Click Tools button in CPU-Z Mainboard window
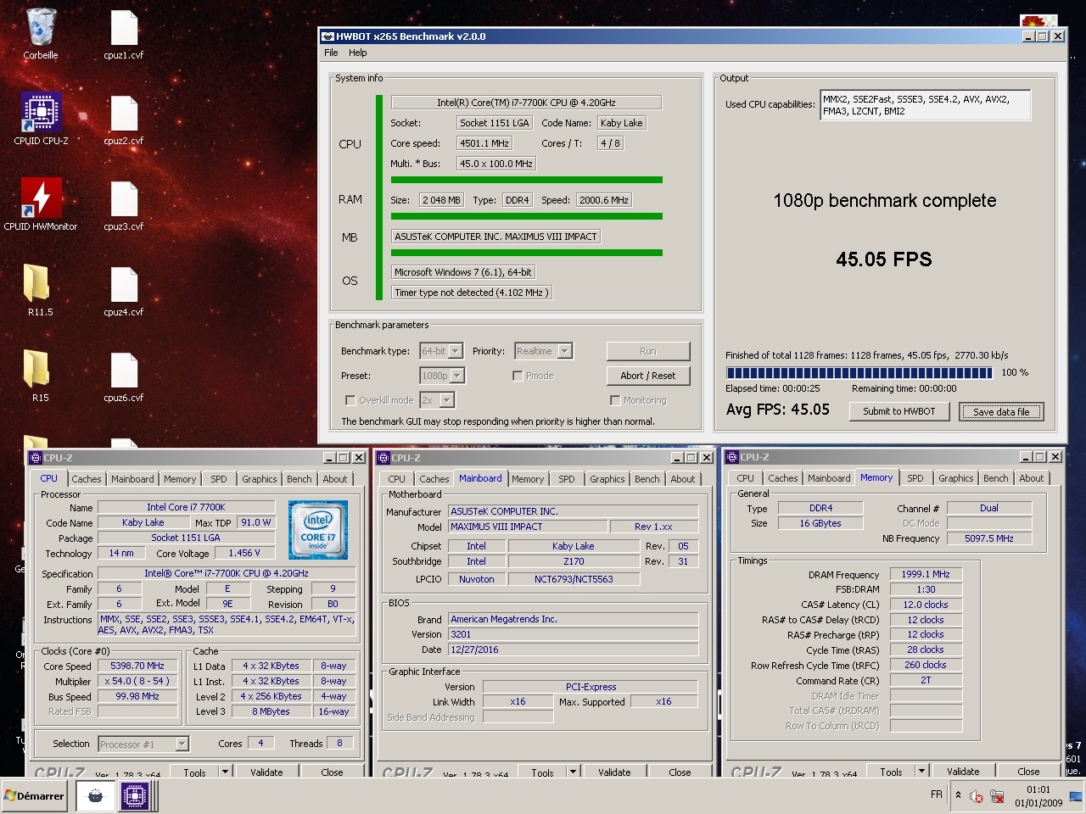This screenshot has height=814, width=1086. [543, 772]
